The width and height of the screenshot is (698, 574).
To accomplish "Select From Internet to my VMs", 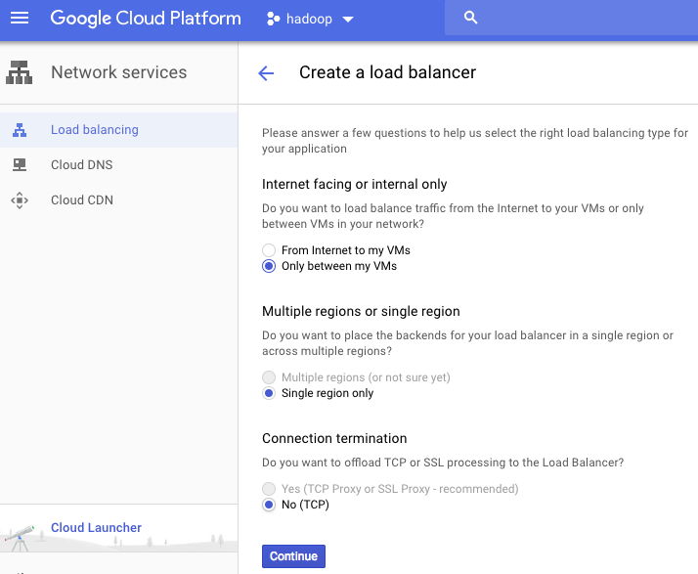I will pyautogui.click(x=269, y=250).
